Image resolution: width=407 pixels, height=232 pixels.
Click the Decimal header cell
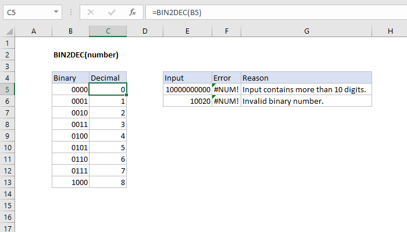[108, 78]
